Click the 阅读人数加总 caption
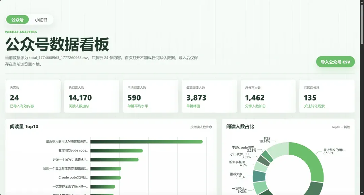This screenshot has width=364, height=195. 79,106
